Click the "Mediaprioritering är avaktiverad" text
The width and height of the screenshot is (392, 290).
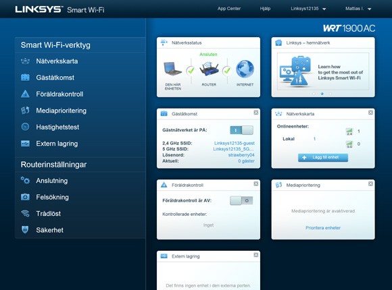click(323, 211)
